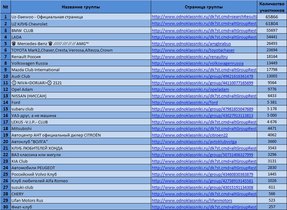Image resolution: width=287 pixels, height=210 pixels.
Task: Select participant count 257
Action: pos(272,207)
